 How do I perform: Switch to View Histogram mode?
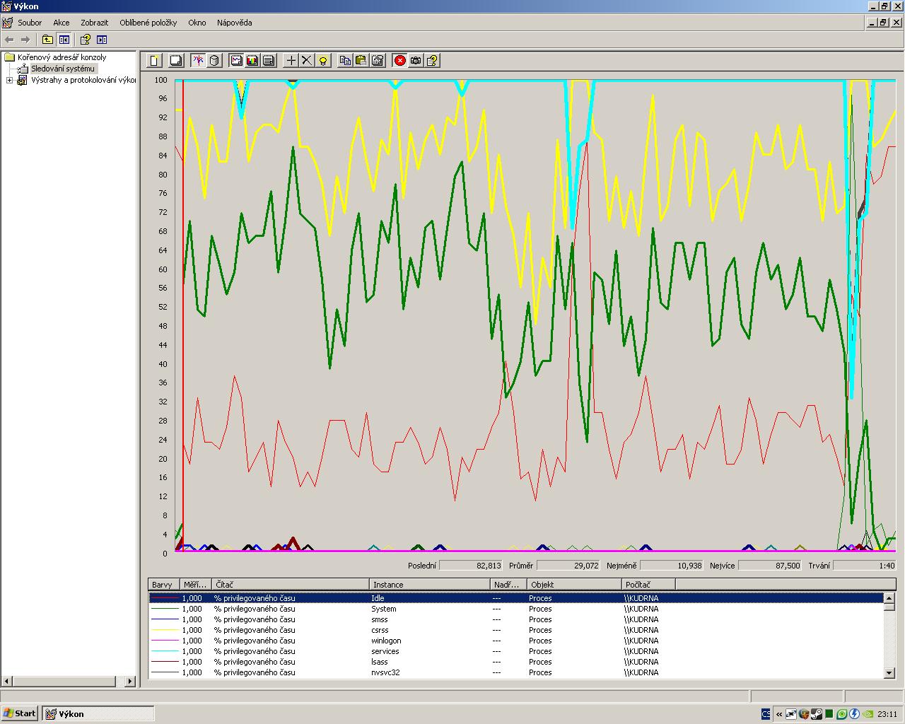tap(252, 61)
